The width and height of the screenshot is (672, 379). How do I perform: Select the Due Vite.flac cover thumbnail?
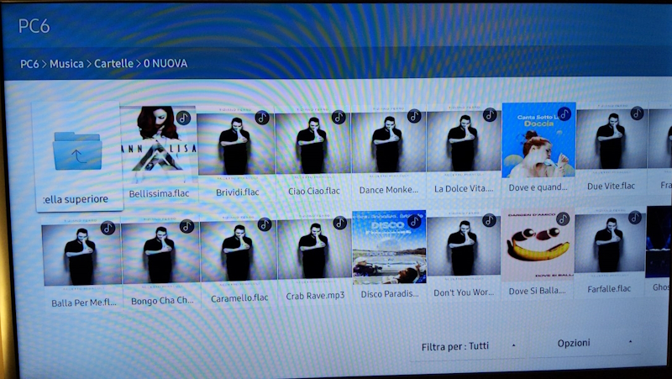612,139
